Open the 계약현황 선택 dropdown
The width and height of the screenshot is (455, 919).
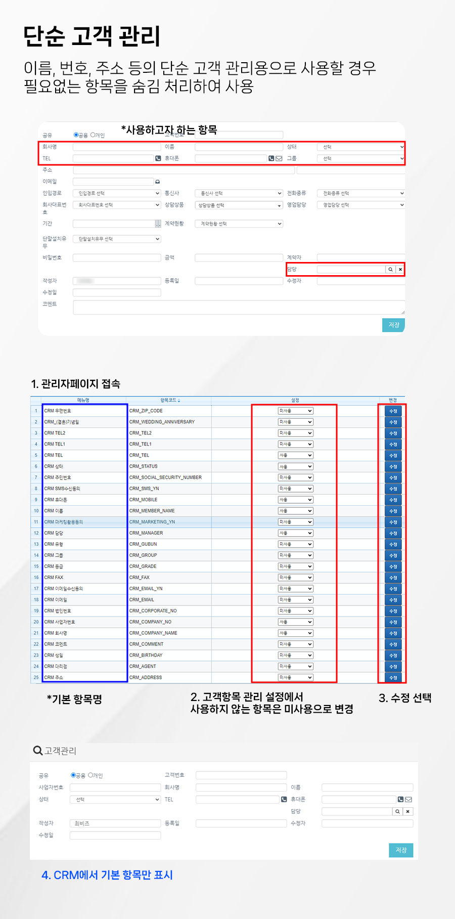239,224
